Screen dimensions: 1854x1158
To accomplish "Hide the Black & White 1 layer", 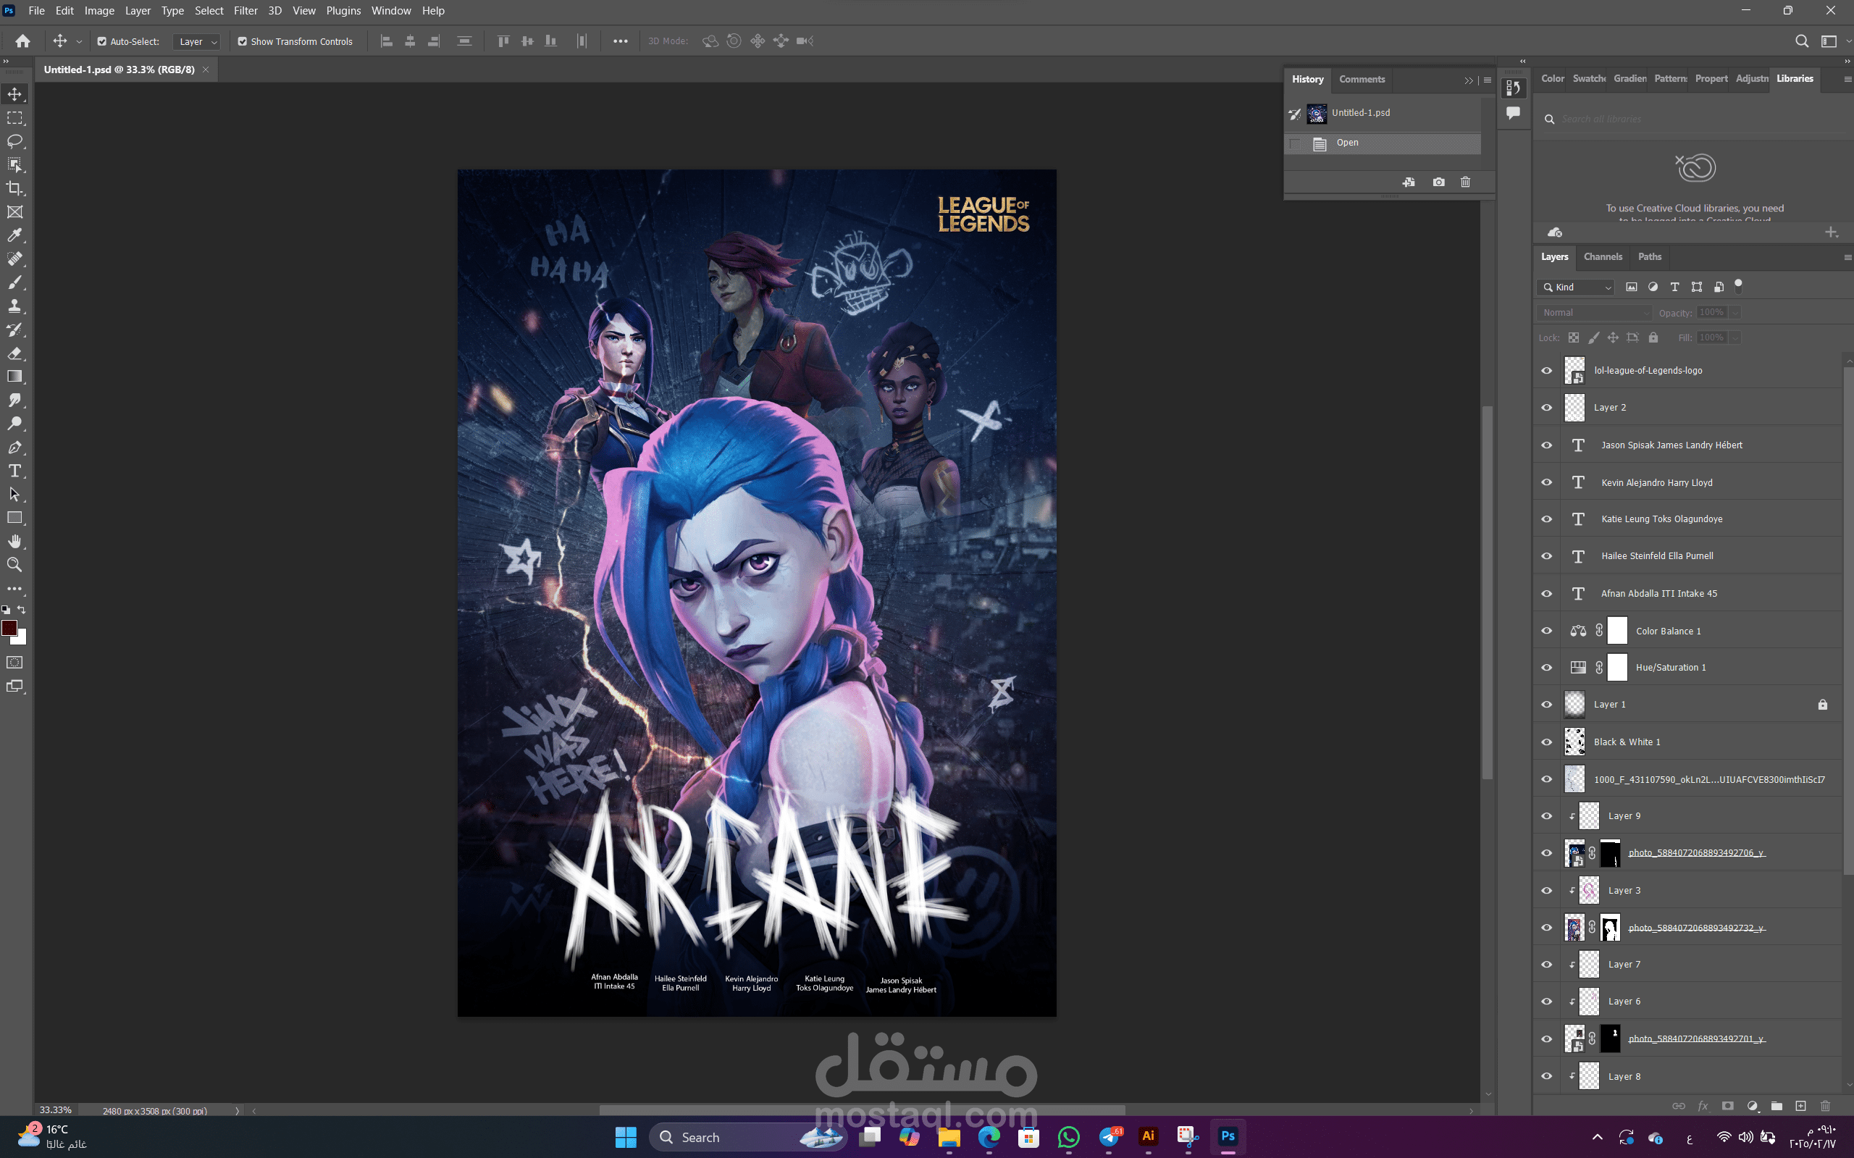I will [x=1546, y=742].
